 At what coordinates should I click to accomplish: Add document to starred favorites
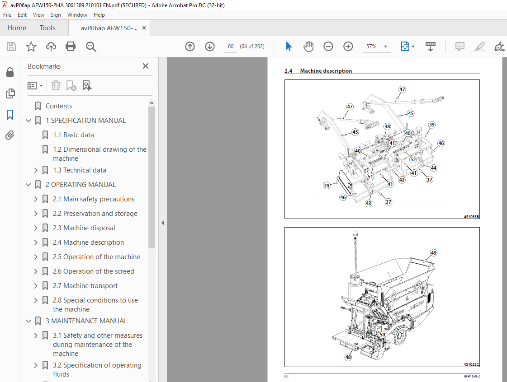(31, 47)
